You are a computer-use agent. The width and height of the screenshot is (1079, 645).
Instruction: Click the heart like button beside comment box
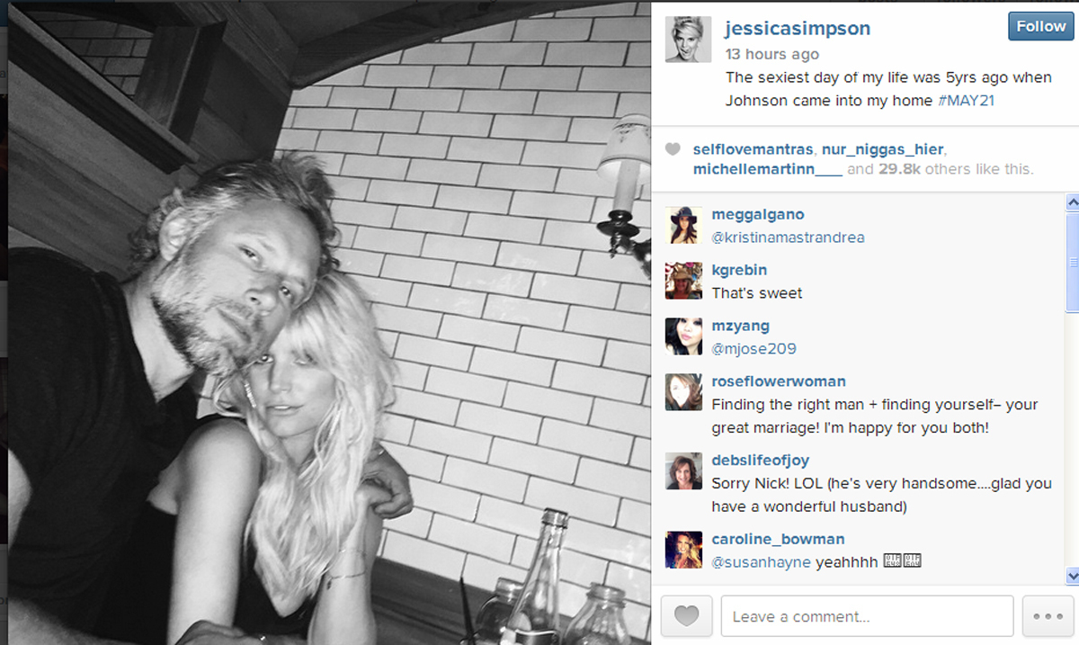687,616
